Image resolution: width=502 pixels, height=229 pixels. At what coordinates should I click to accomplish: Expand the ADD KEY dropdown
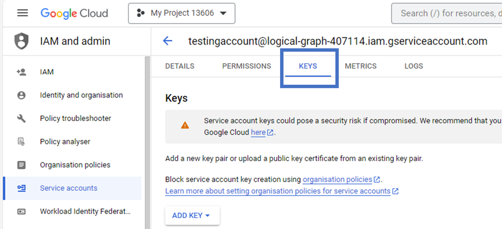192,215
